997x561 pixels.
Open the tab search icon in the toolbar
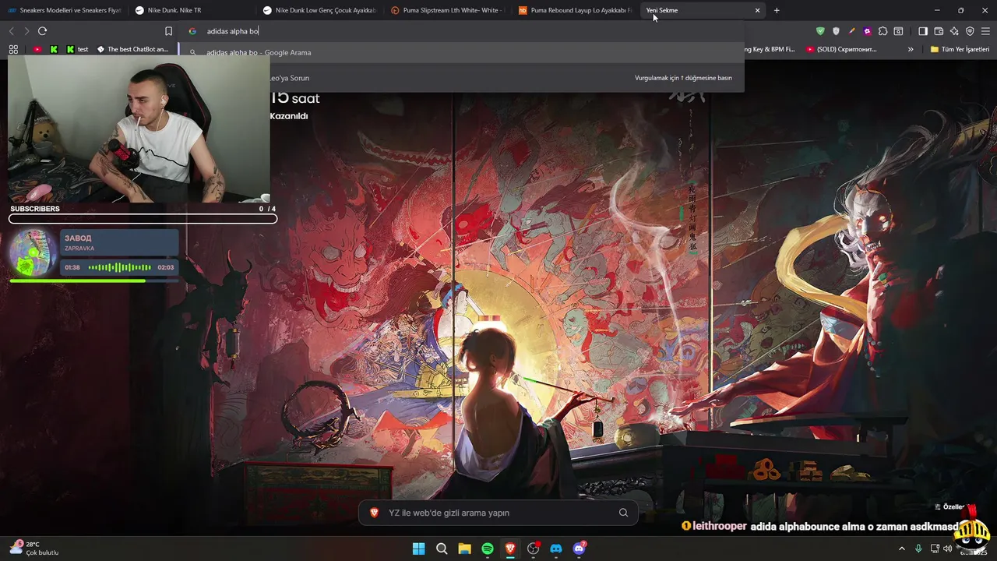click(x=898, y=31)
